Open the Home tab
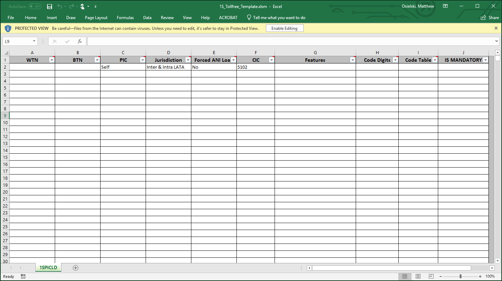The image size is (502, 281). 31,18
